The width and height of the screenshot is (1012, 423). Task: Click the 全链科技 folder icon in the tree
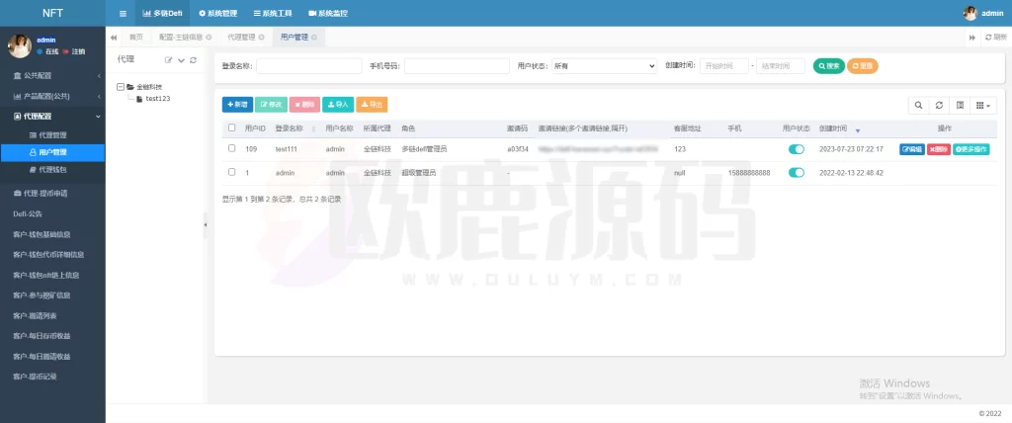pyautogui.click(x=130, y=87)
